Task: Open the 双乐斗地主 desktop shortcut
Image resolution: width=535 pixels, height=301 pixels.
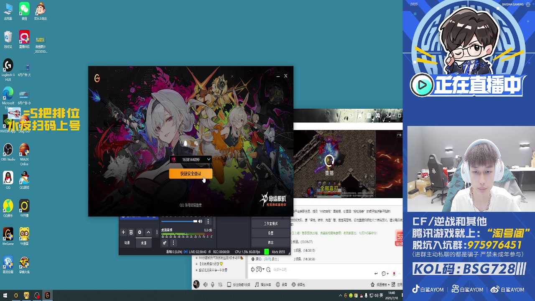Action: 41,11
